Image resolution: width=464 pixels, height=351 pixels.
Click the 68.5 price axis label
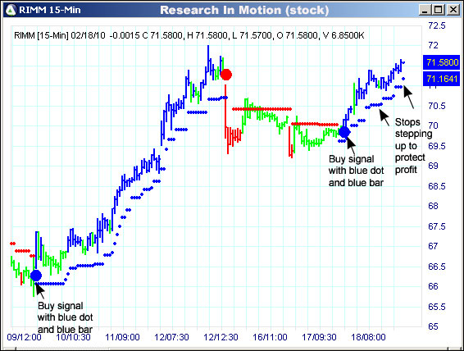[x=436, y=186]
